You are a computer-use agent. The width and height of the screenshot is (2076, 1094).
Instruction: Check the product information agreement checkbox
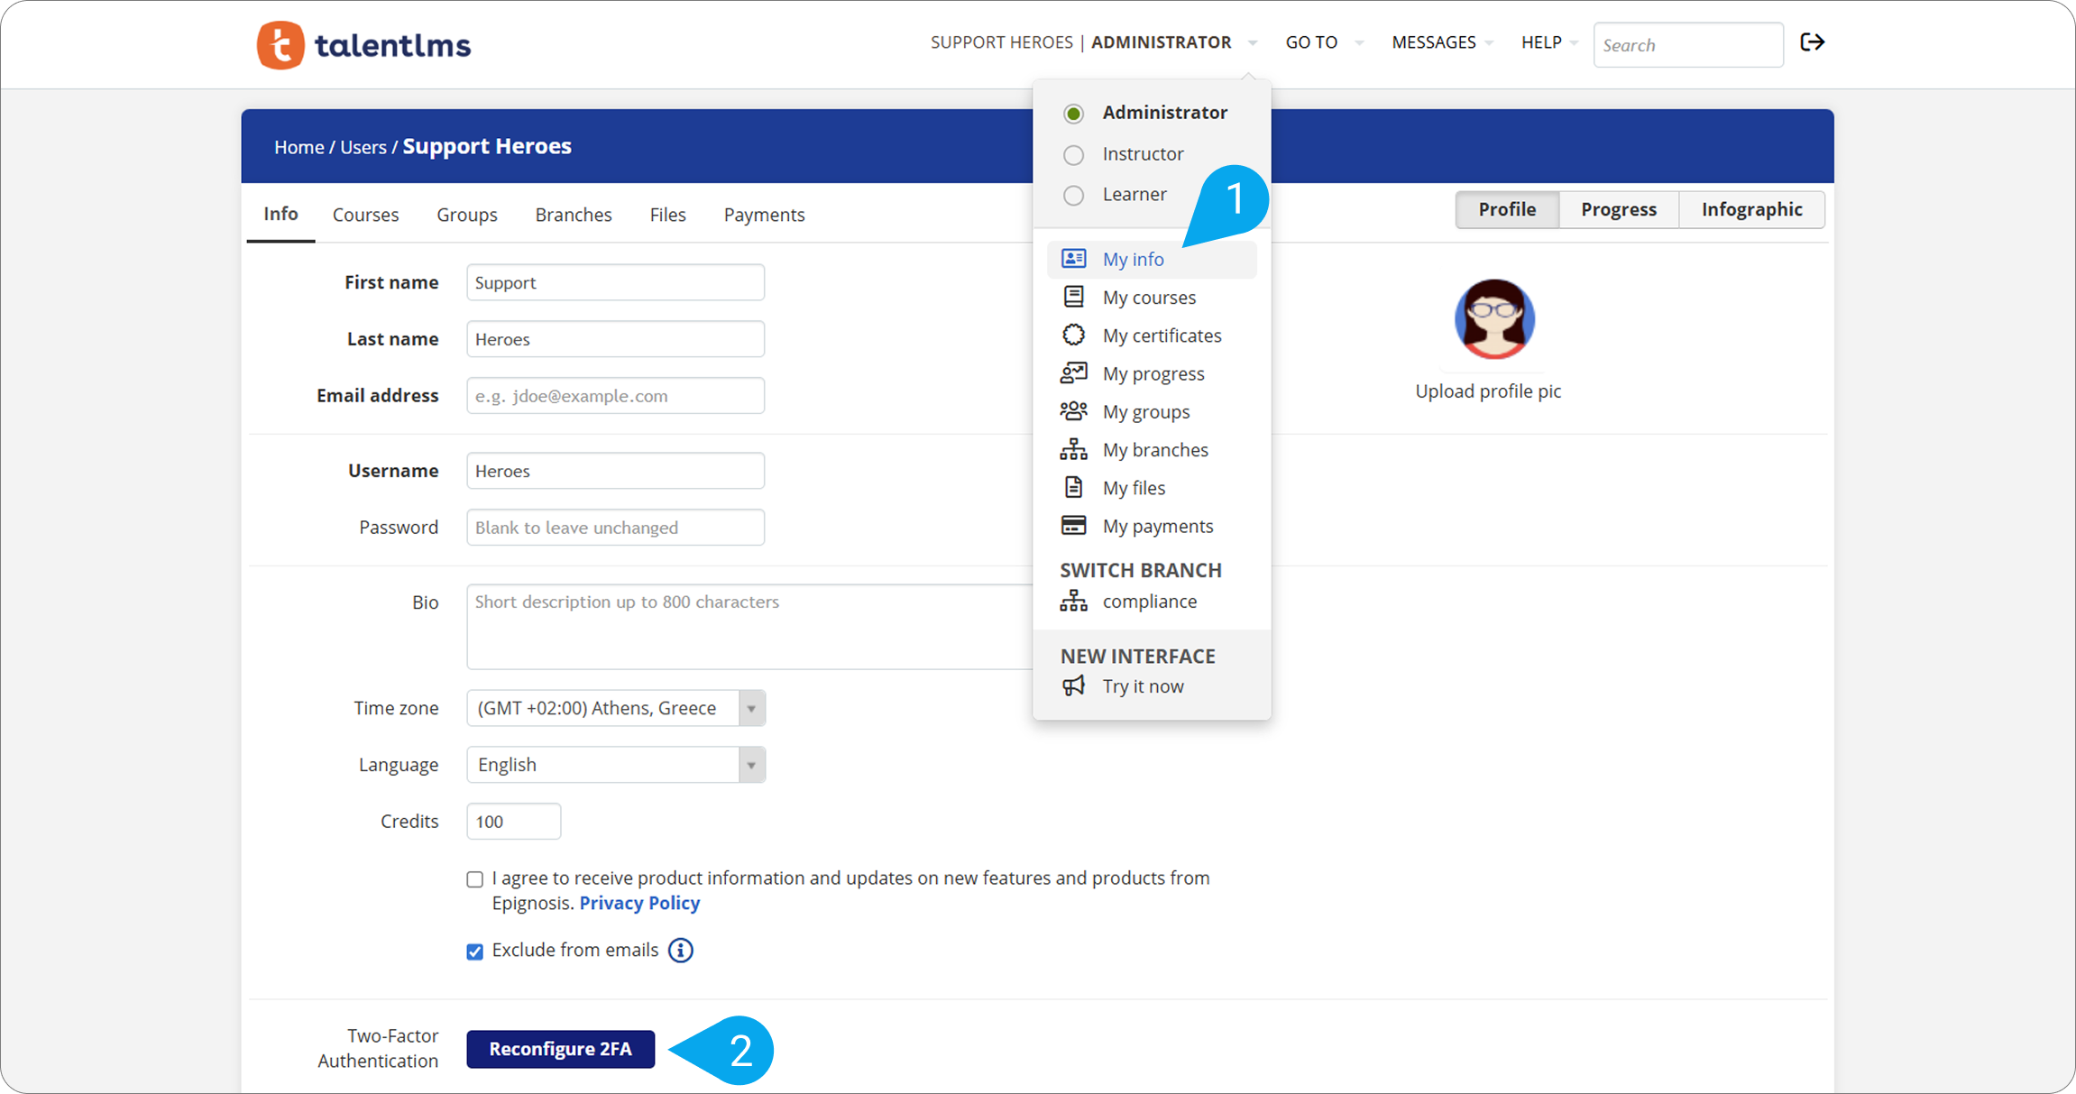(x=475, y=879)
